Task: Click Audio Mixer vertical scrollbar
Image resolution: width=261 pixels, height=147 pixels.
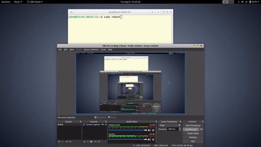Action: 156,134
